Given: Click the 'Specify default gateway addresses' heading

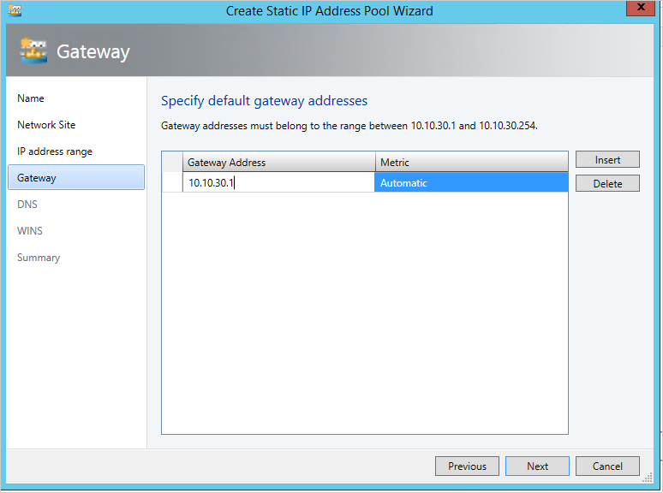Looking at the screenshot, I should click(x=265, y=101).
